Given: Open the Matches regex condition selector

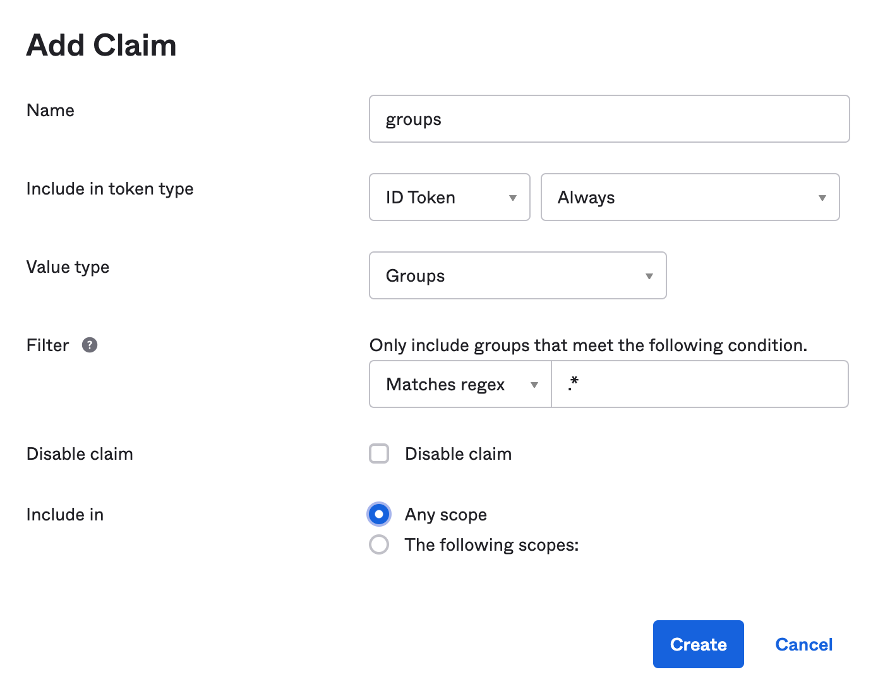Looking at the screenshot, I should point(459,384).
